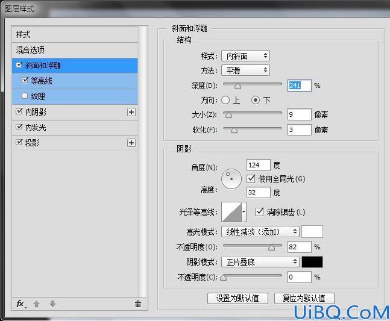Select the 等高线 sub-entry

pyautogui.click(x=75, y=81)
